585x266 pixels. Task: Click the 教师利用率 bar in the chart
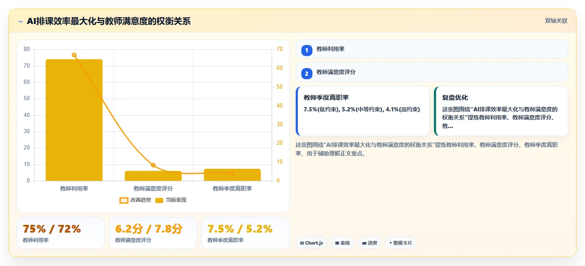click(x=74, y=120)
